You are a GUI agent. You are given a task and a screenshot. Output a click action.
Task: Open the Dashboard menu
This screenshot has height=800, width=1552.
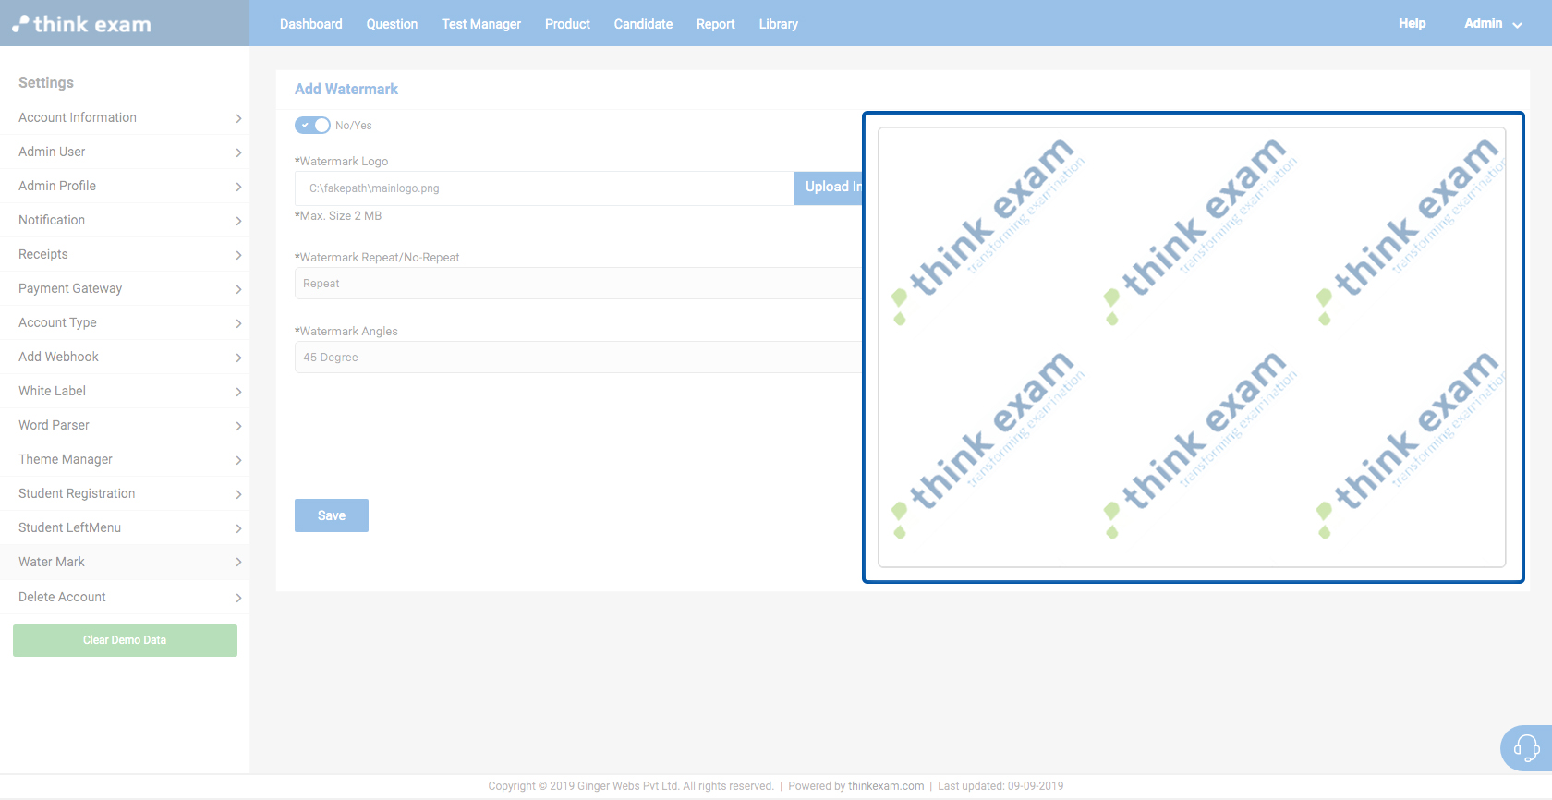(x=311, y=24)
